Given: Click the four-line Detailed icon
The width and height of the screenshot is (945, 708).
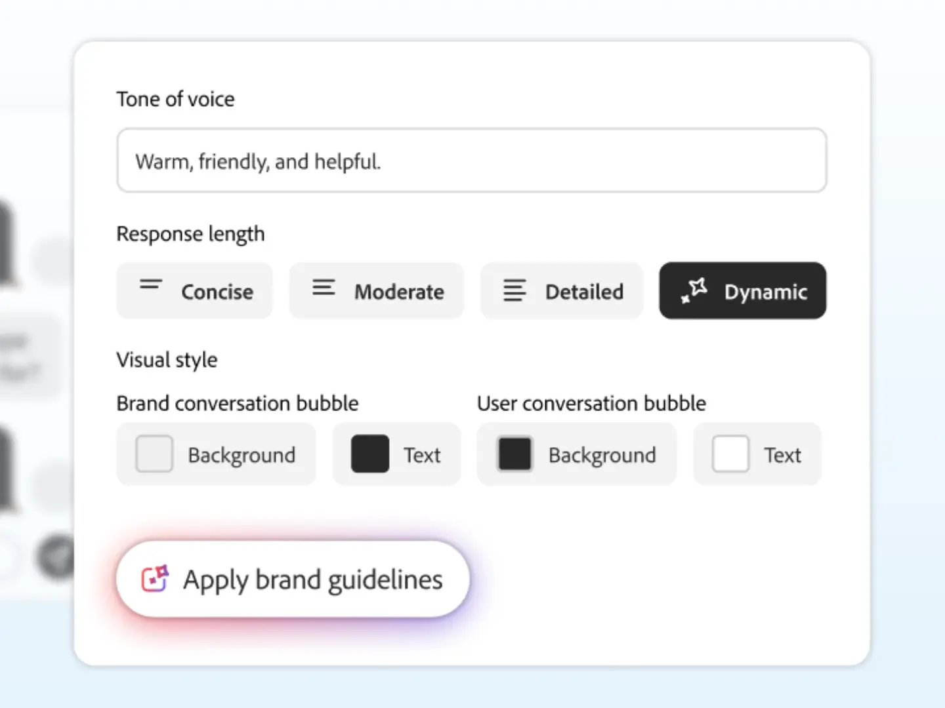Looking at the screenshot, I should pos(514,290).
